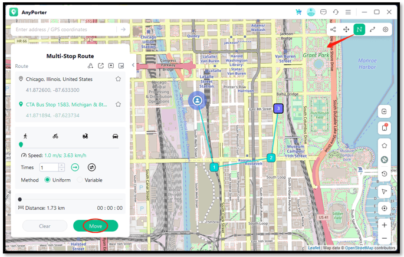Click the Clear button
Image resolution: width=404 pixels, height=257 pixels.
click(x=45, y=226)
